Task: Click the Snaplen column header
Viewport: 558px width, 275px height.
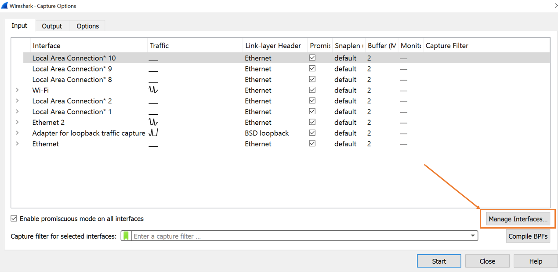Action: pyautogui.click(x=349, y=46)
